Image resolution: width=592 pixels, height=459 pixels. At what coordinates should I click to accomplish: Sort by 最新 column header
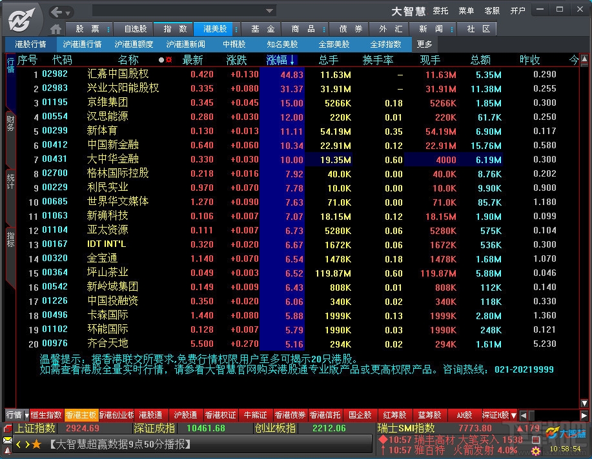click(x=192, y=60)
